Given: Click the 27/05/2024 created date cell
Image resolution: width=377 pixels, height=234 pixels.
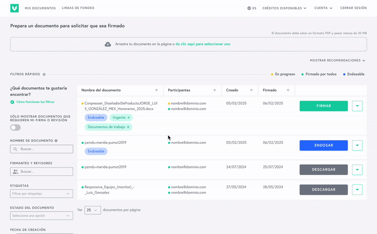Looking at the screenshot, I should point(236,187).
